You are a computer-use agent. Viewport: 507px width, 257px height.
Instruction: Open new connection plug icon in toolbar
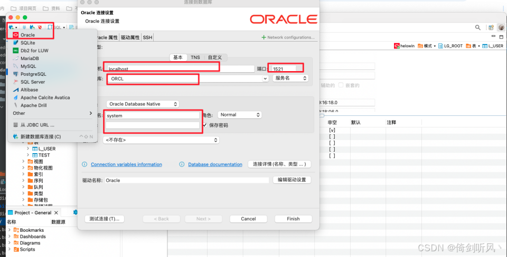pyautogui.click(x=12, y=27)
